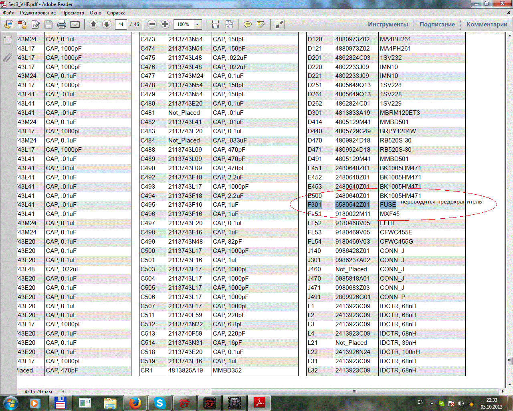The height and width of the screenshot is (411, 513).
Task: Add a sticky note comment
Action: coord(248,24)
